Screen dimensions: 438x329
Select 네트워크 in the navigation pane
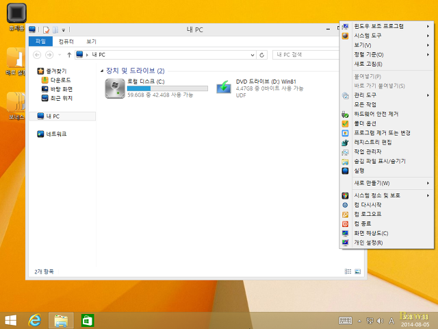coord(52,134)
